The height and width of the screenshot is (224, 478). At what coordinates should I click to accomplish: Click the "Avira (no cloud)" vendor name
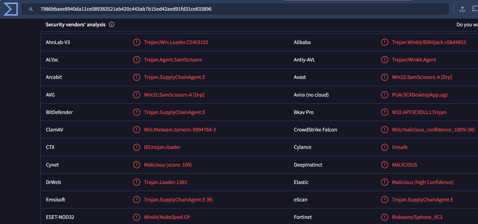click(311, 95)
